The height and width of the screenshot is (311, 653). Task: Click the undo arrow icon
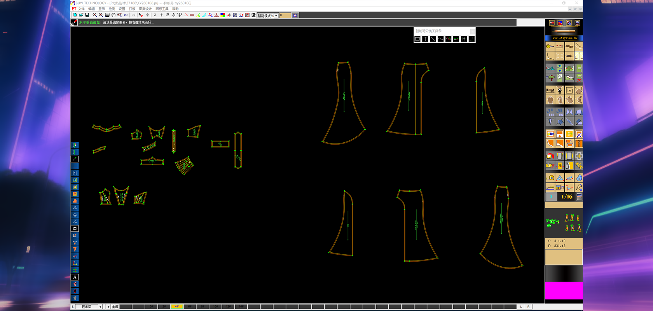tap(126, 15)
